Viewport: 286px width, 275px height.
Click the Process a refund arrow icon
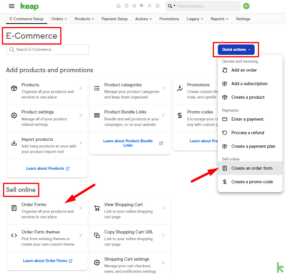coord(225,133)
